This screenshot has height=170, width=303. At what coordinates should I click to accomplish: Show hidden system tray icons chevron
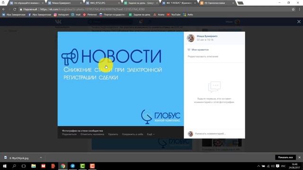tap(258, 166)
